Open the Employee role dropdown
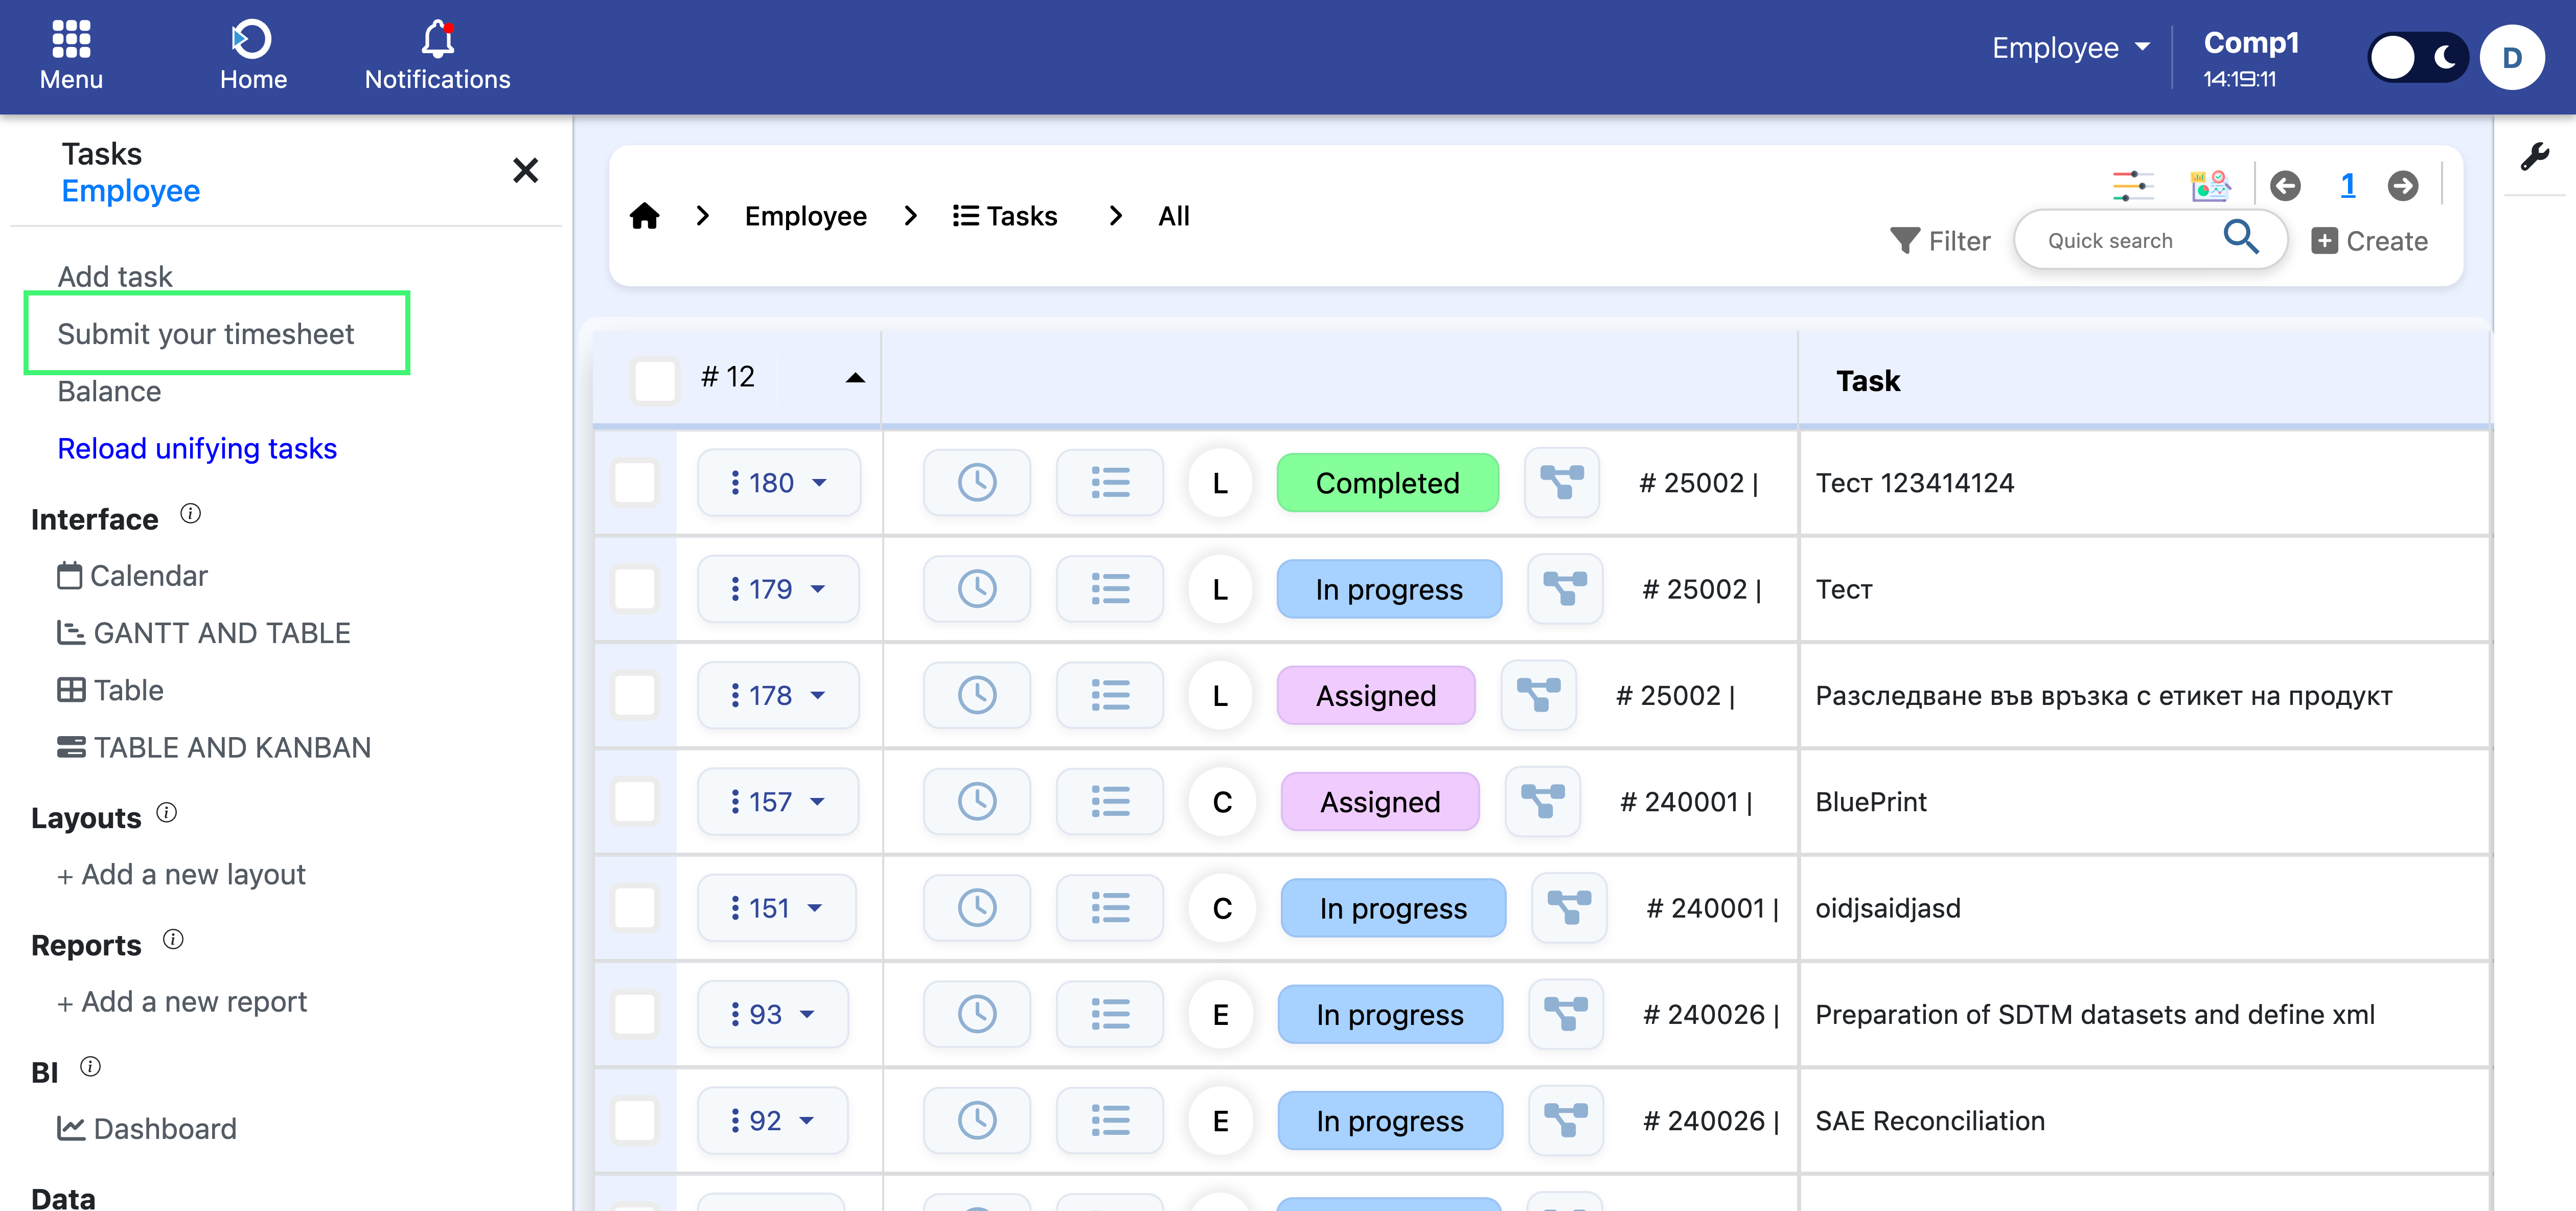Image resolution: width=2576 pixels, height=1211 pixels. [x=2070, y=47]
